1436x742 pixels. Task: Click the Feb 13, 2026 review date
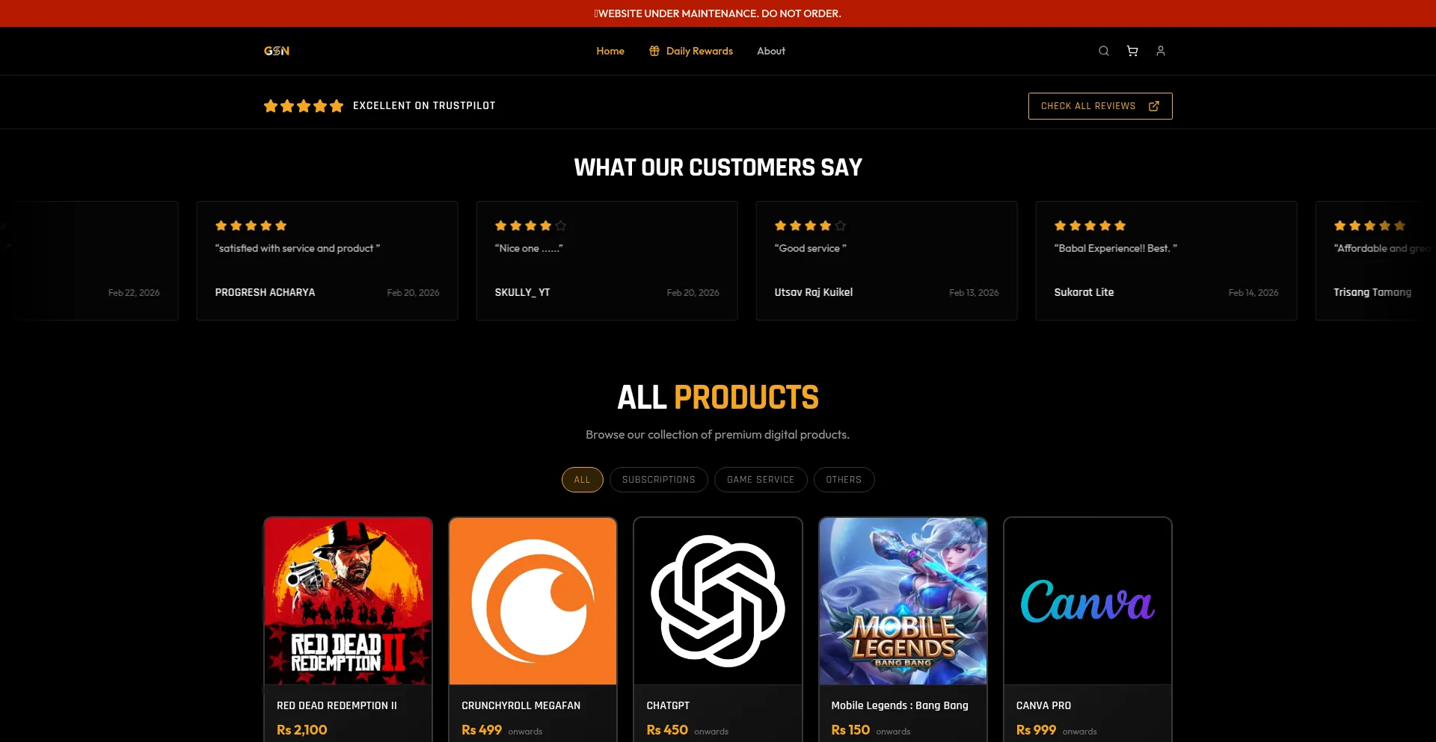coord(974,293)
